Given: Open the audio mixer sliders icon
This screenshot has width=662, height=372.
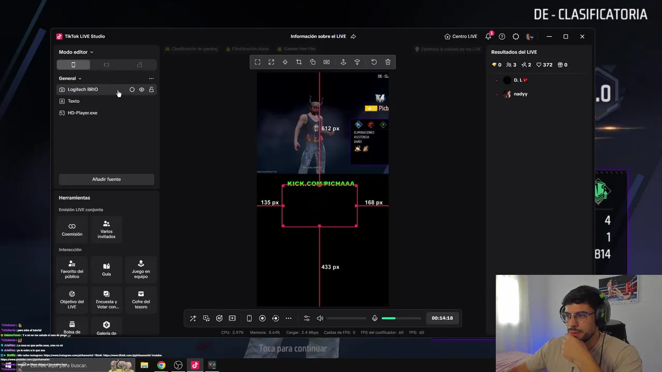Looking at the screenshot, I should (307, 318).
